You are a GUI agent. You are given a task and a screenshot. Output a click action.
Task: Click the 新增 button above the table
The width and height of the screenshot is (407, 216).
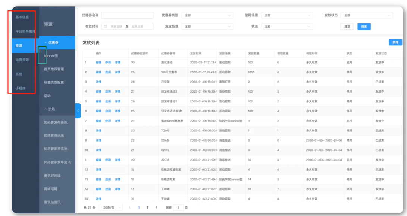[x=395, y=42]
